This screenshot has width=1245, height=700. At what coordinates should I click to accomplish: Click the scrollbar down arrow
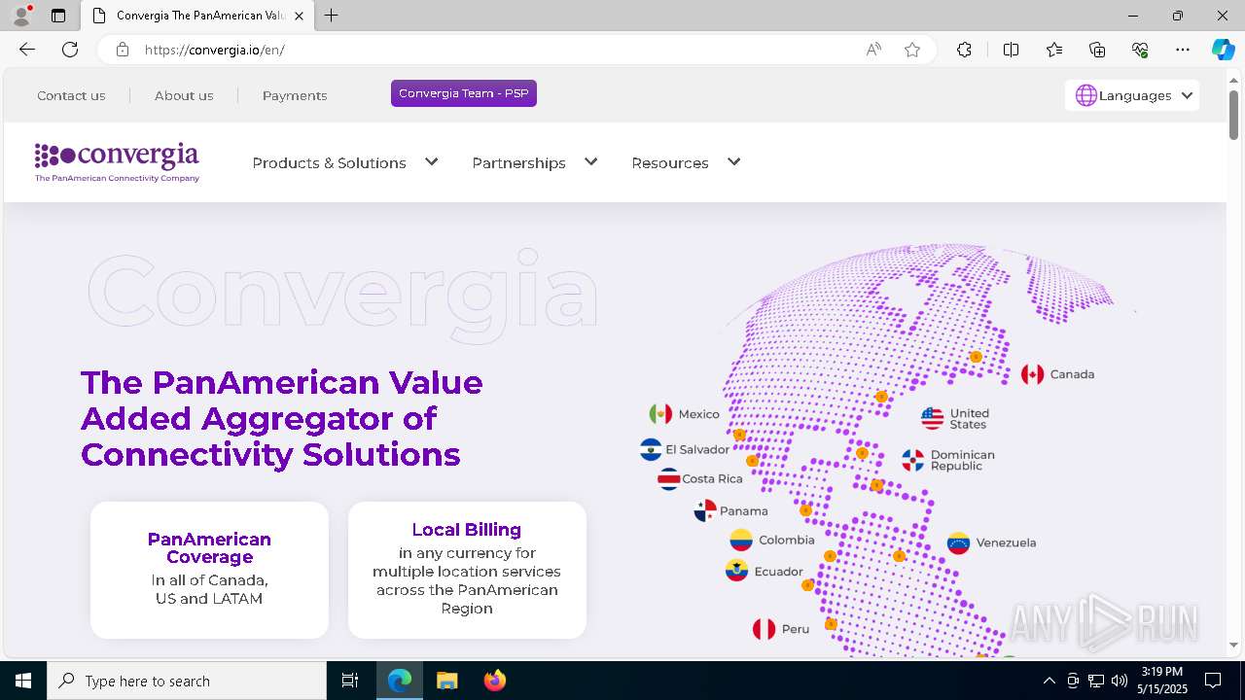pos(1233,645)
